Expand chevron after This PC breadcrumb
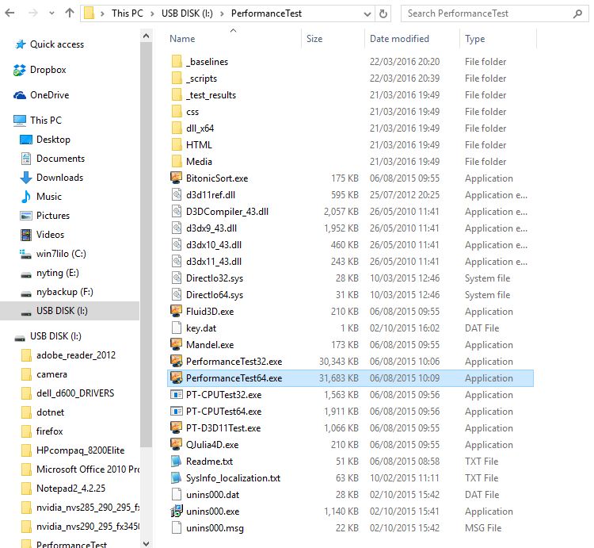This screenshot has width=594, height=548. coord(152,14)
